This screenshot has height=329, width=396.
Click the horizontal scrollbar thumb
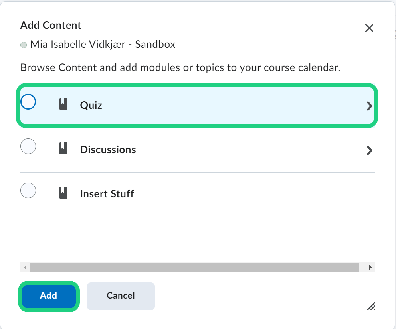pyautogui.click(x=194, y=267)
